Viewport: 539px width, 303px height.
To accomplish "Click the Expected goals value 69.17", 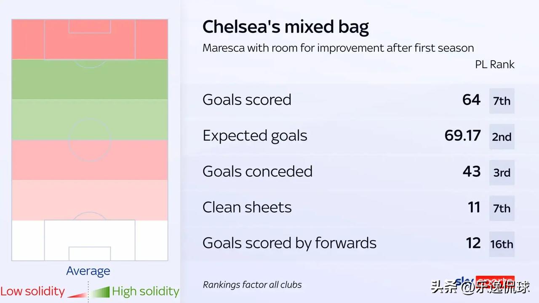I will (x=462, y=136).
